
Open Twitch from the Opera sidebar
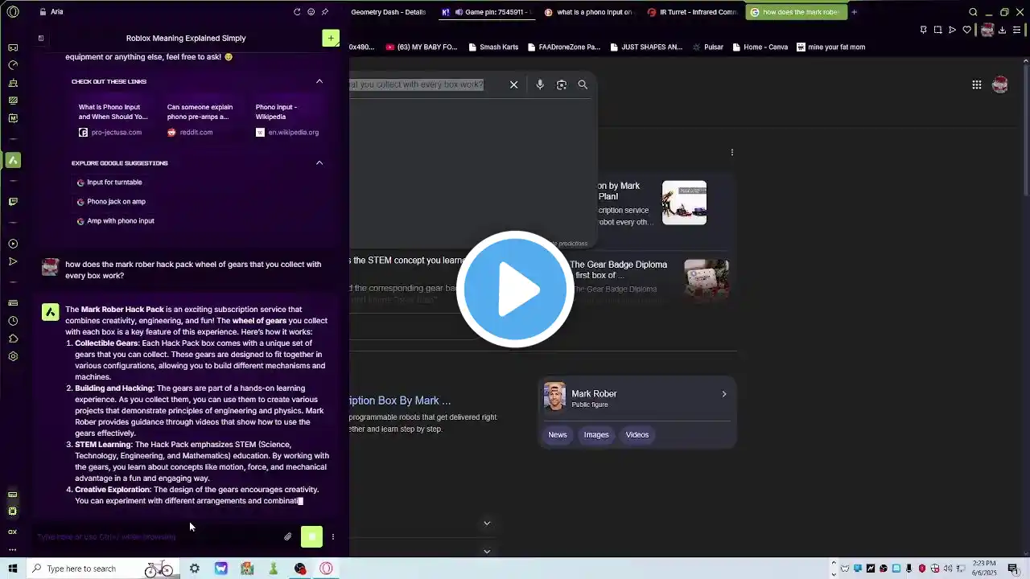[x=13, y=202]
